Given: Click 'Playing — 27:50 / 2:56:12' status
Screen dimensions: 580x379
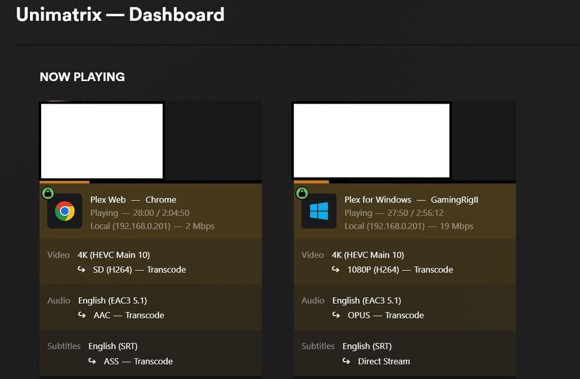Looking at the screenshot, I should 394,213.
